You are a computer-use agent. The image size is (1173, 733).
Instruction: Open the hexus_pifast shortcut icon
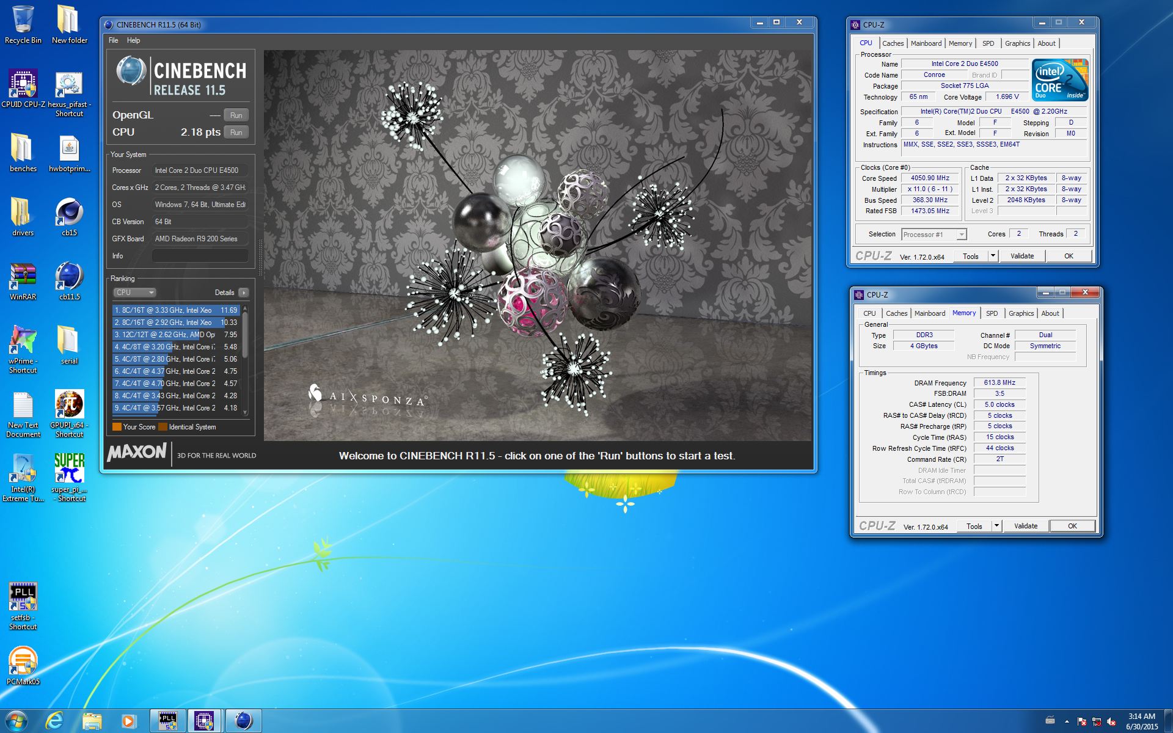(69, 93)
